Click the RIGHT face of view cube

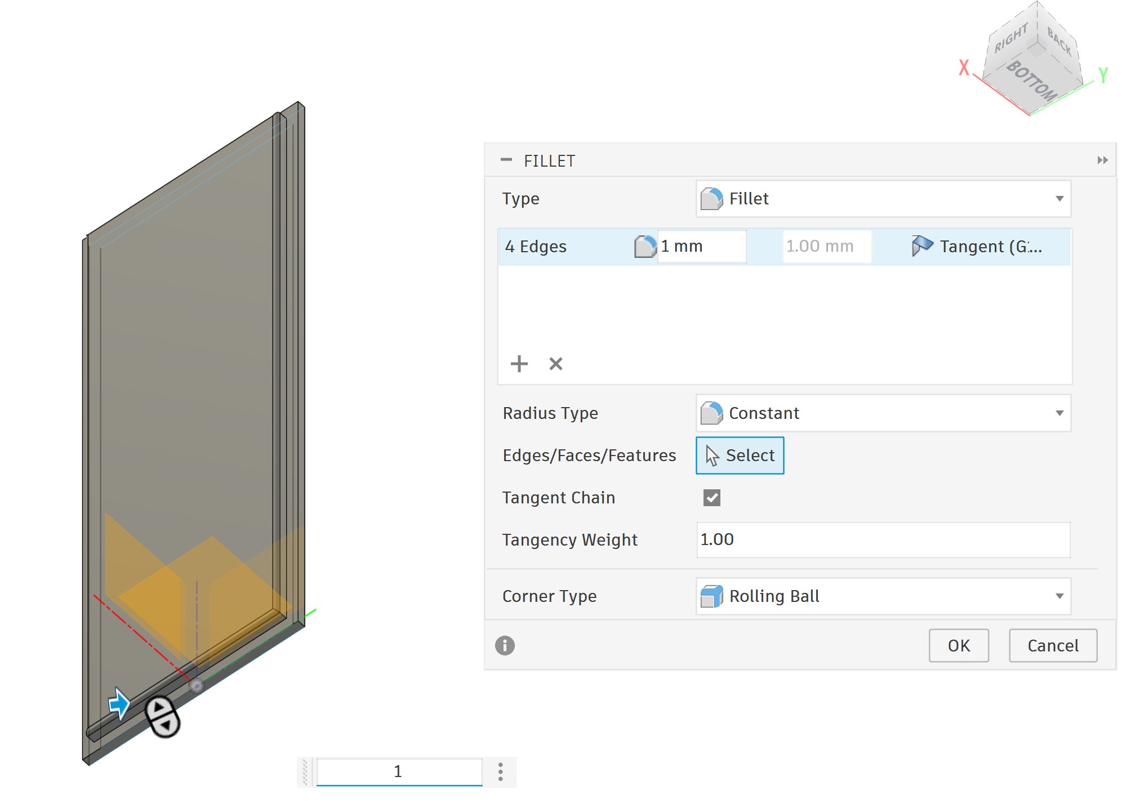click(1011, 38)
